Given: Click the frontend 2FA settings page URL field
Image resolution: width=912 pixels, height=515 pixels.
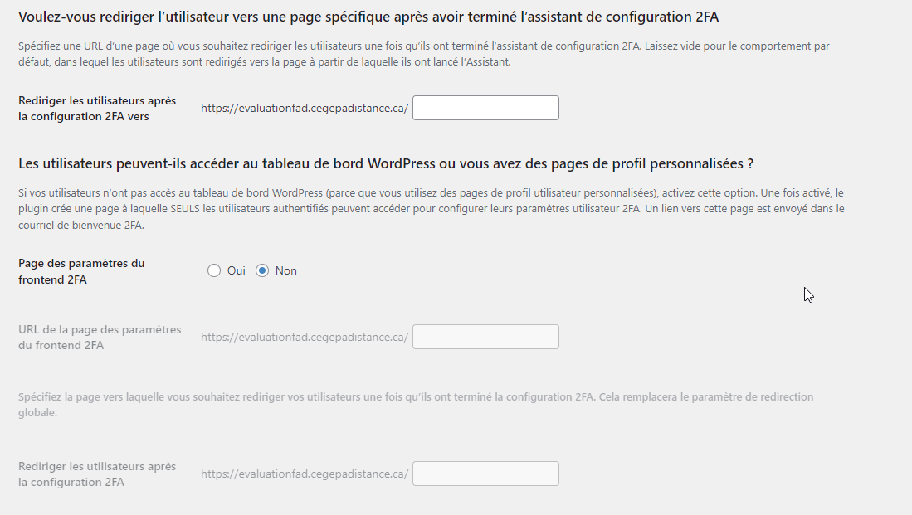Looking at the screenshot, I should (x=485, y=337).
